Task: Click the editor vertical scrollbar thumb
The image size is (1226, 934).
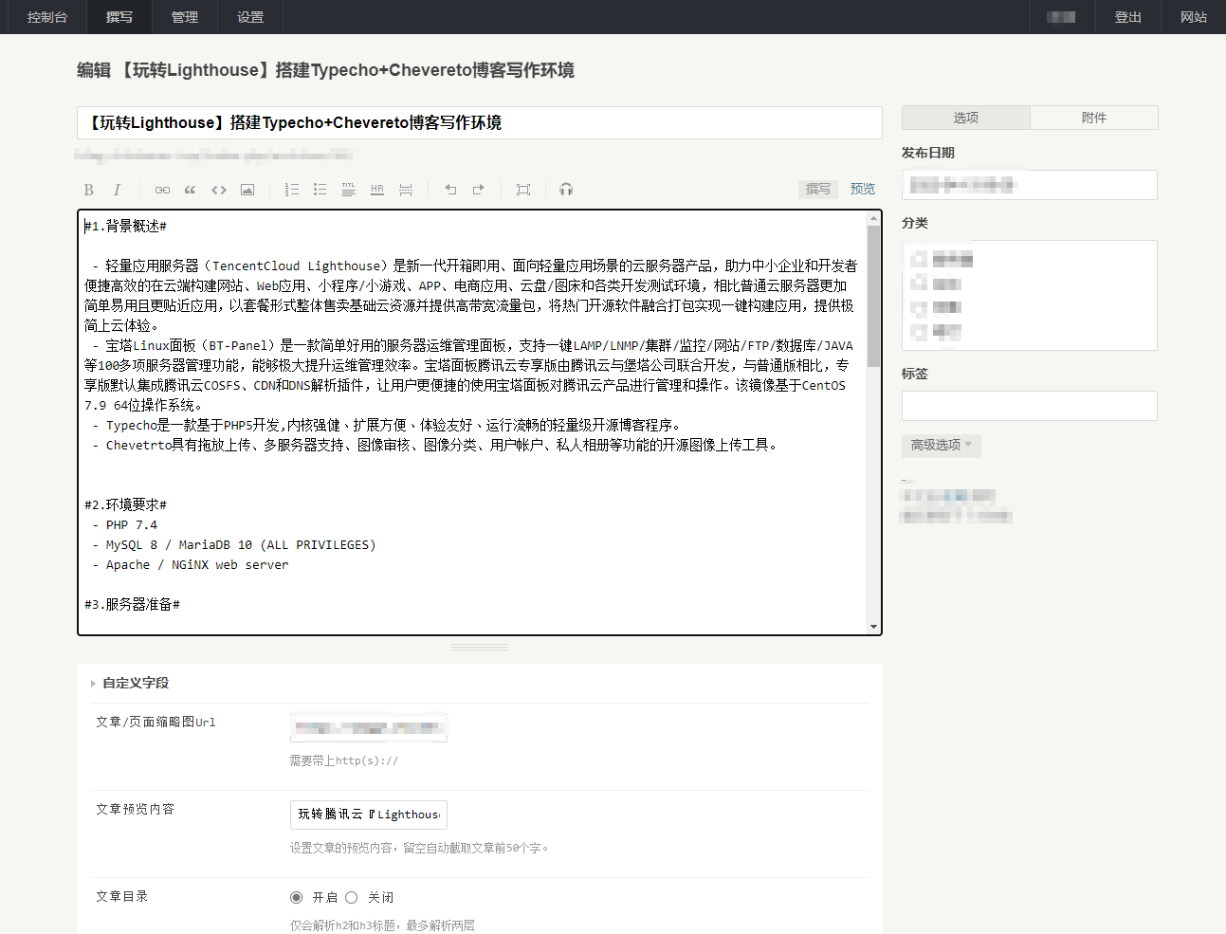Action: [873, 296]
